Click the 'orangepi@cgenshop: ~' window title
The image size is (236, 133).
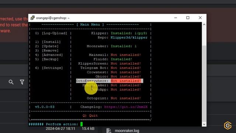coord(53,18)
